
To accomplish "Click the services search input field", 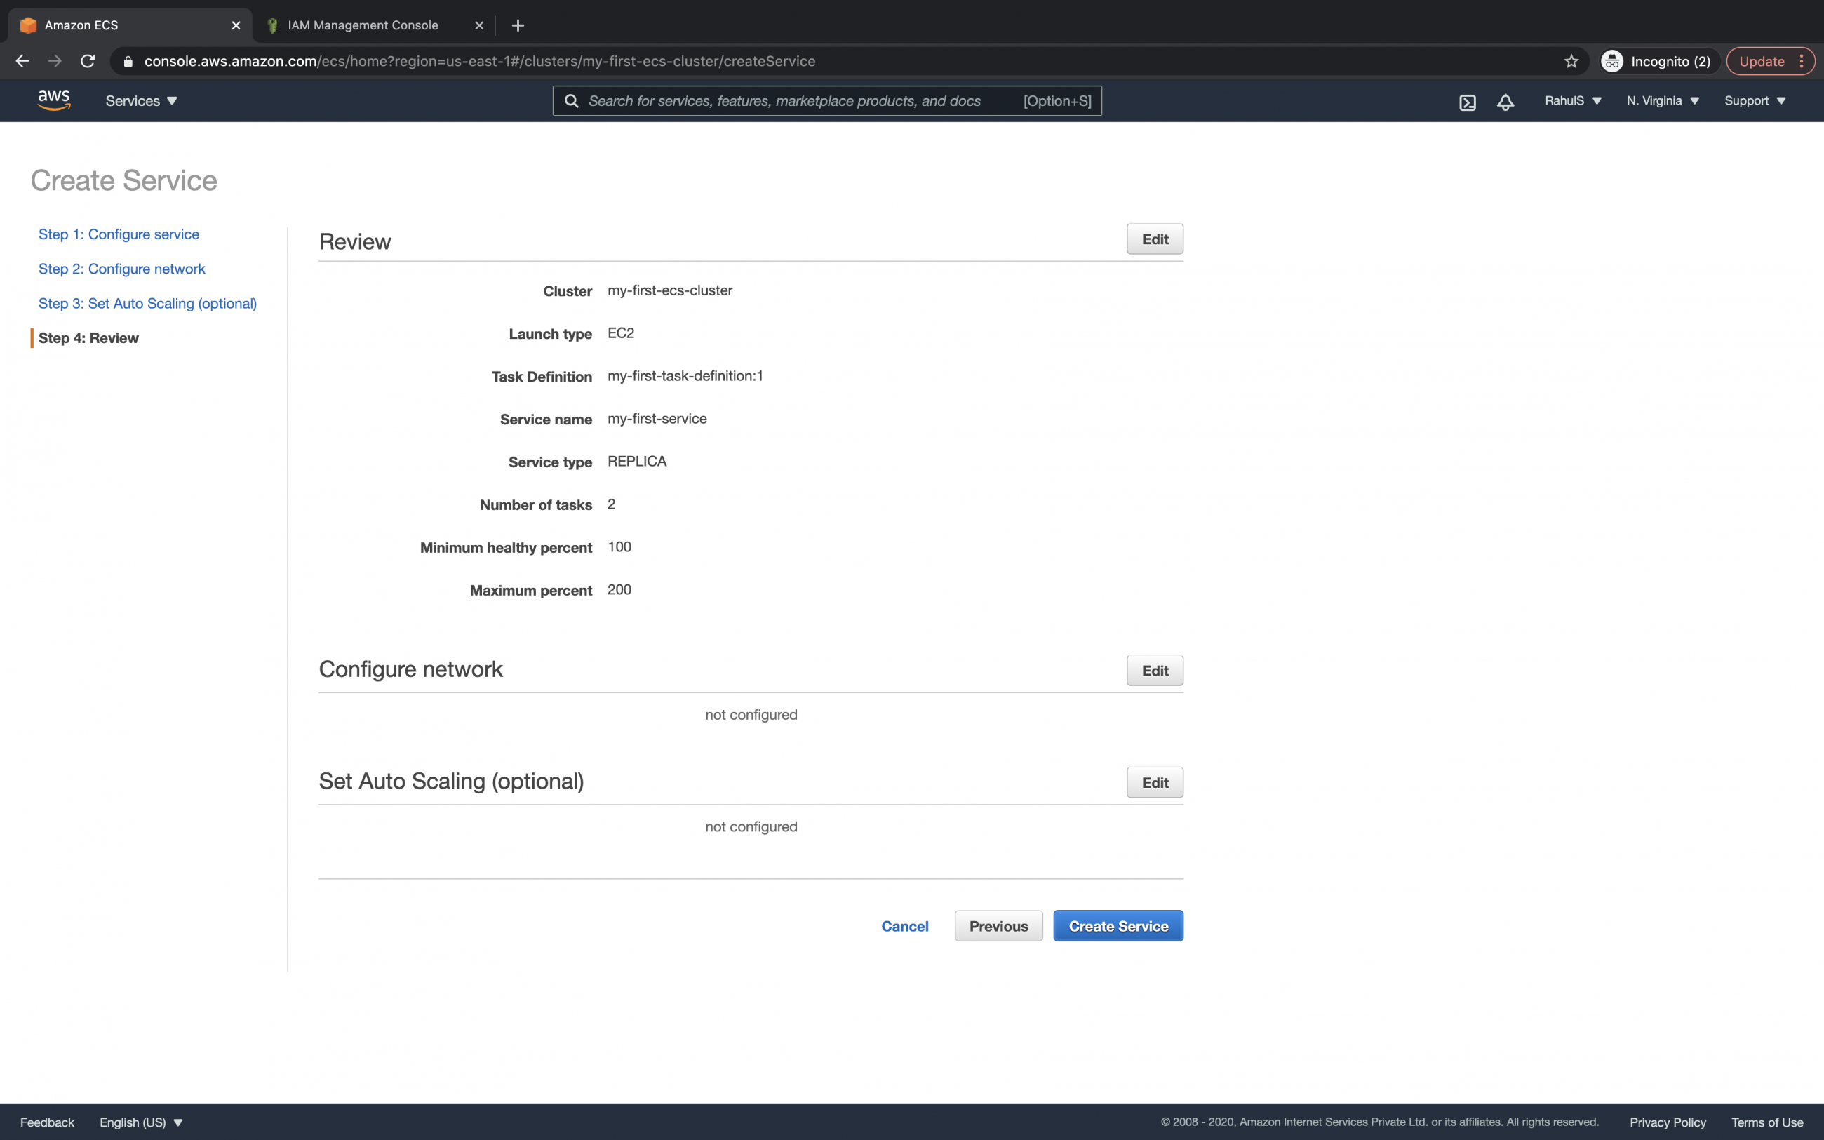I will click(x=791, y=100).
